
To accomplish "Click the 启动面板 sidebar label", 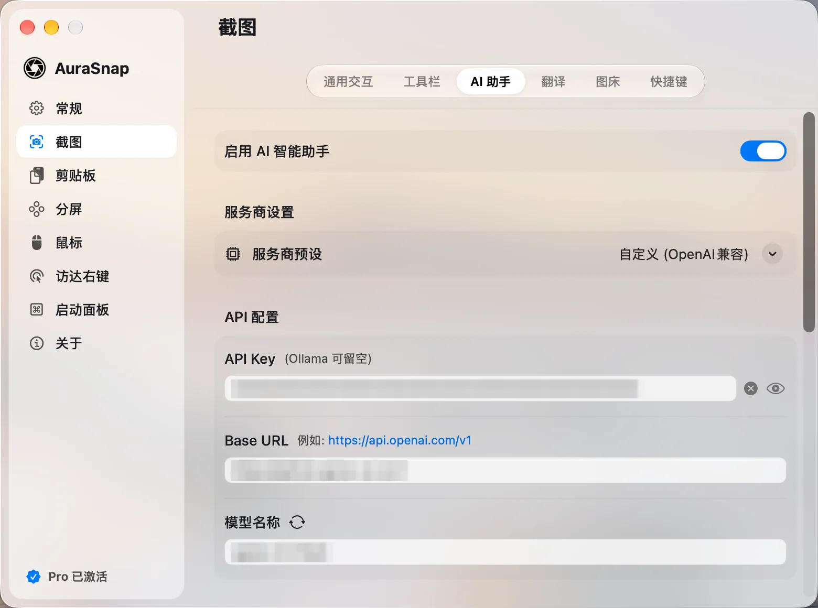I will [x=82, y=310].
